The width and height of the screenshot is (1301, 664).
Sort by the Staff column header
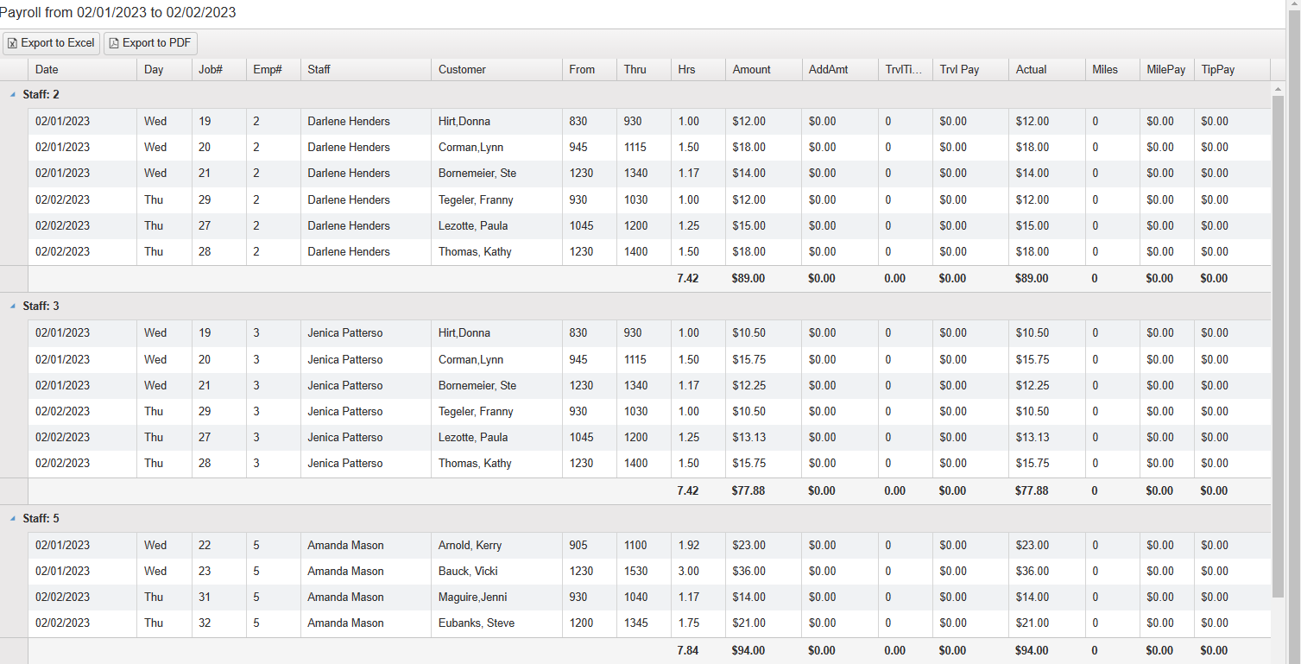366,70
